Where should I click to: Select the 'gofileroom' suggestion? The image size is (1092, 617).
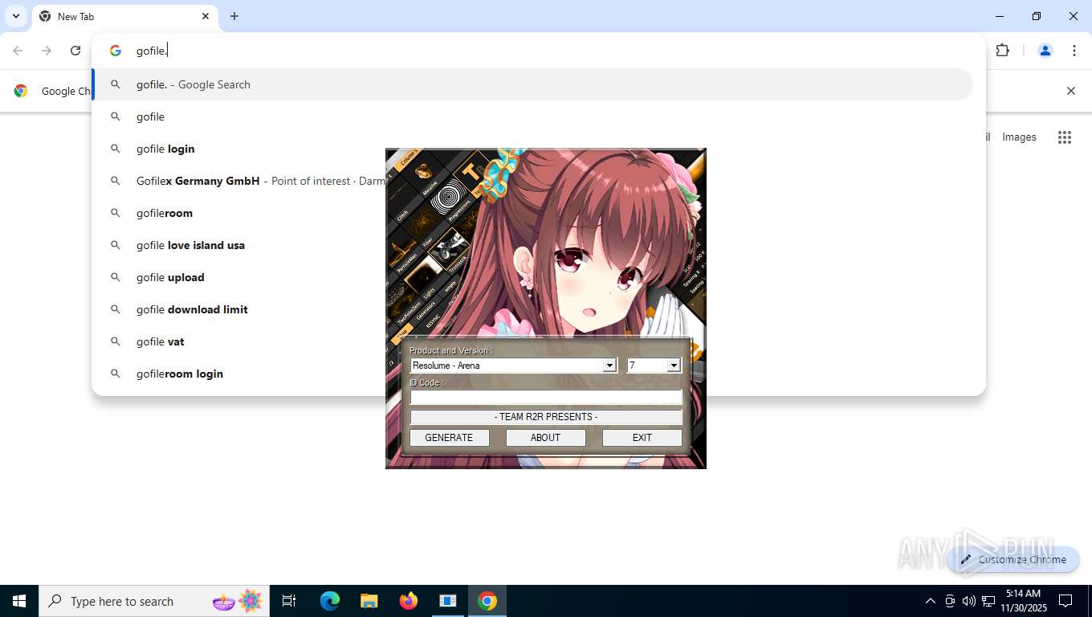[x=533, y=213]
